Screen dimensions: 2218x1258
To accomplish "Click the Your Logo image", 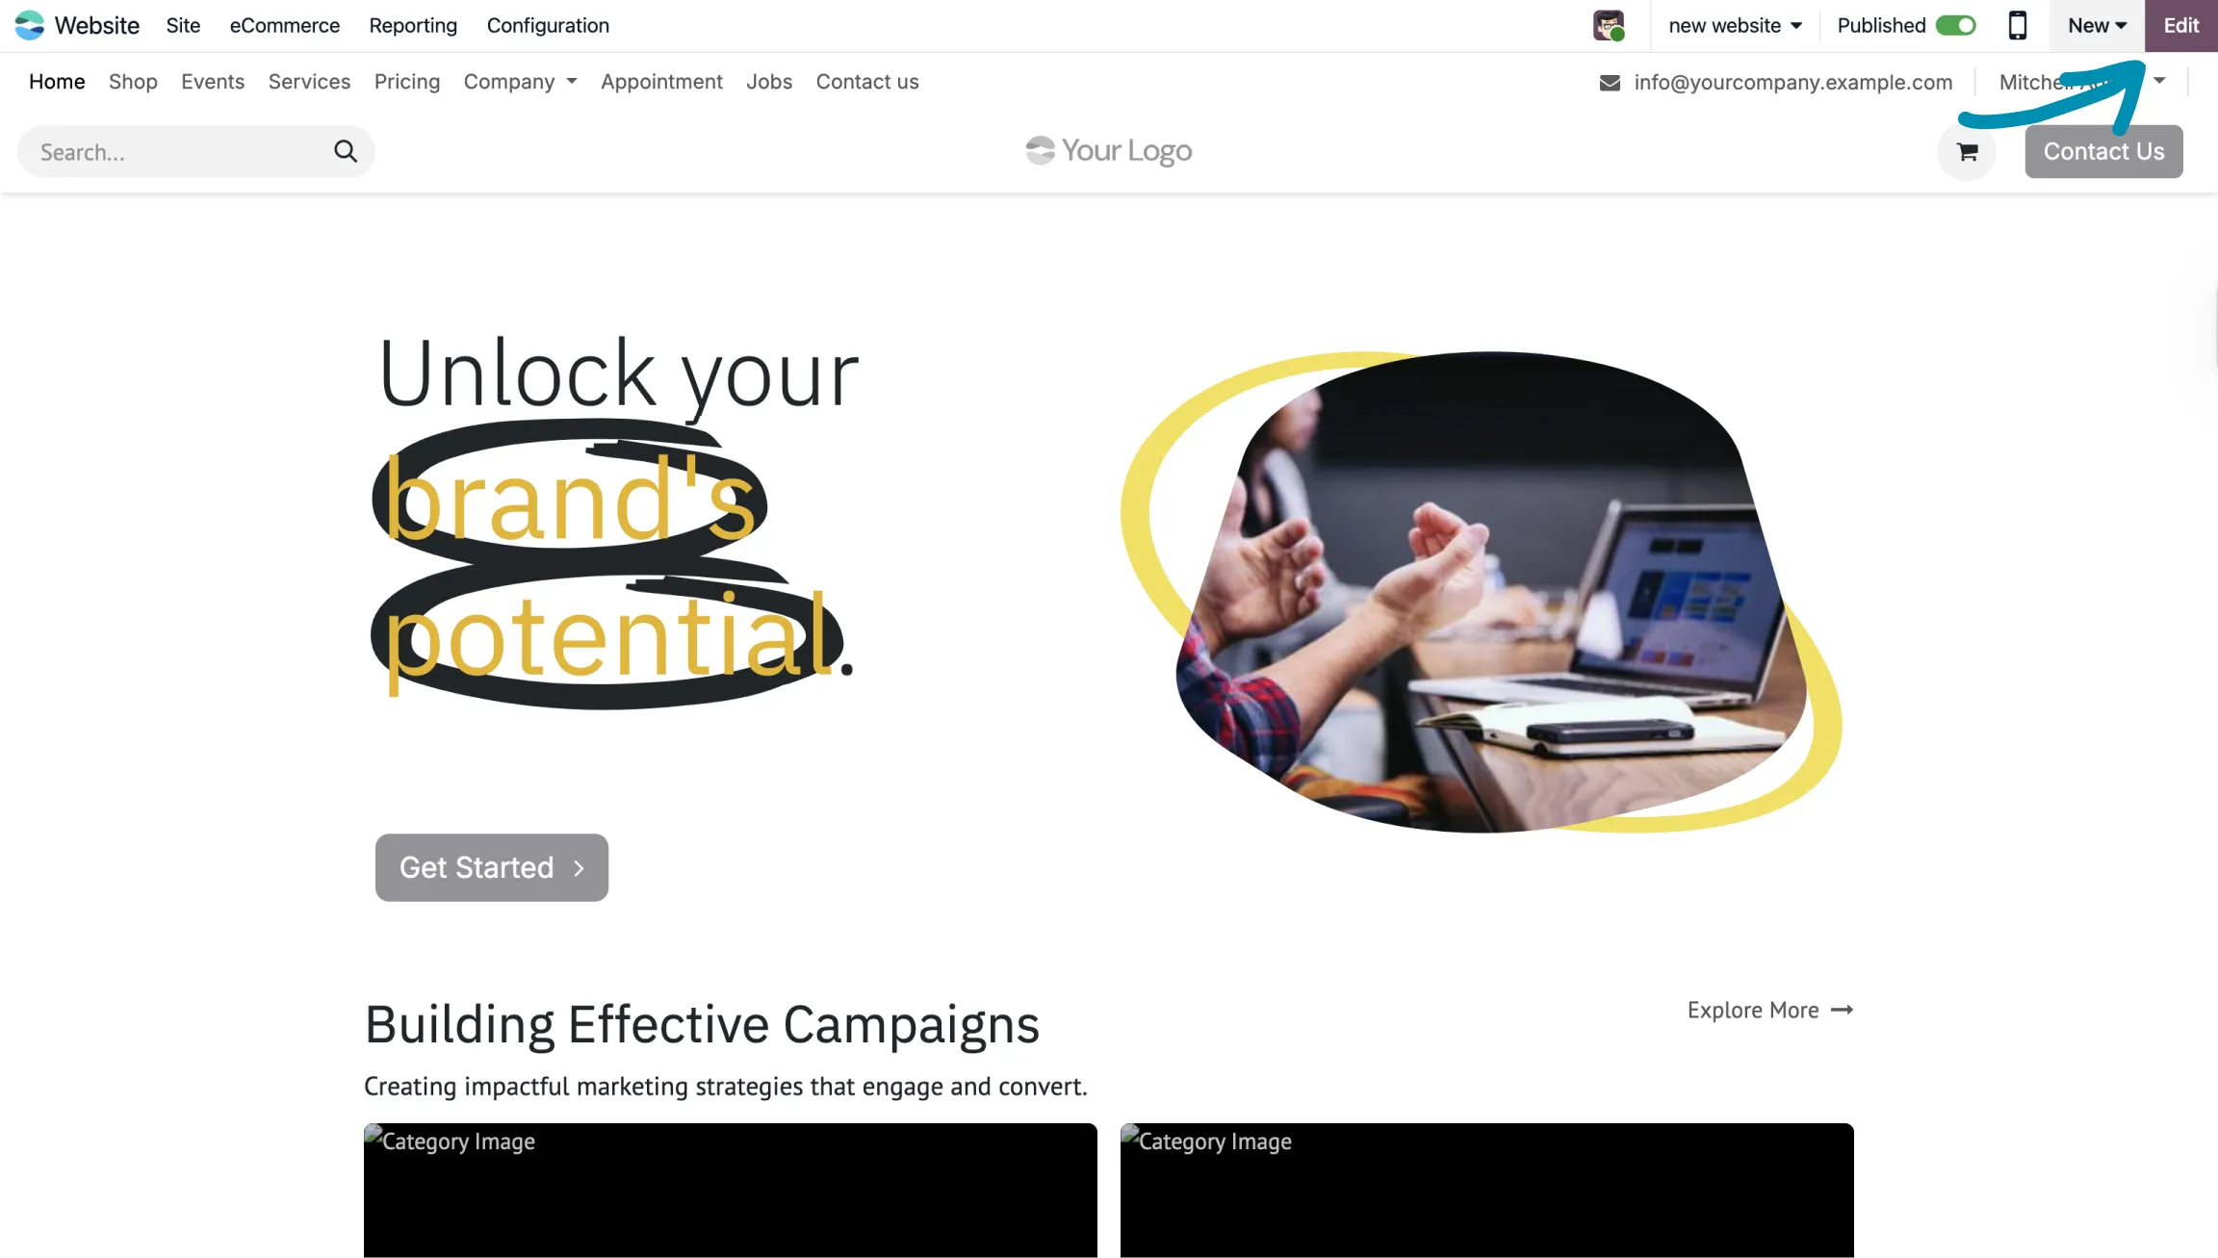I will (1108, 150).
